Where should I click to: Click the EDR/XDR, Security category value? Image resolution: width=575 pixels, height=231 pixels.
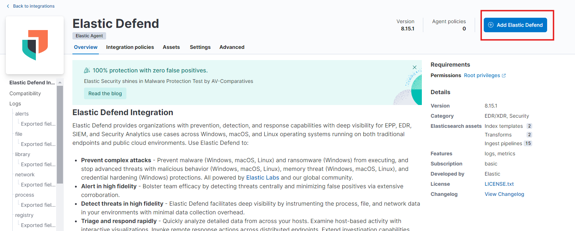[507, 116]
